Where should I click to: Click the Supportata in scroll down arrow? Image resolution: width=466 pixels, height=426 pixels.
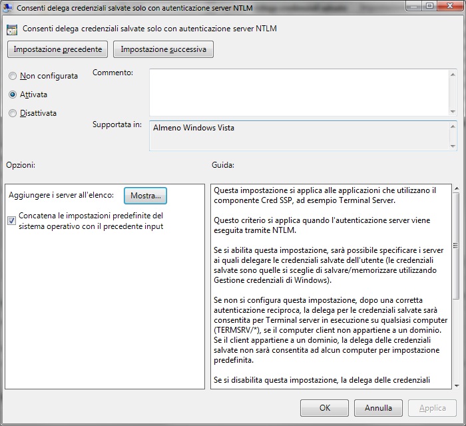[x=453, y=146]
